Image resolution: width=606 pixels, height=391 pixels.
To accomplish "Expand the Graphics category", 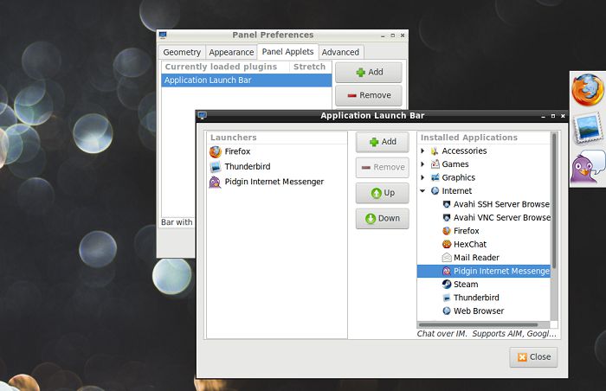I will tap(422, 177).
